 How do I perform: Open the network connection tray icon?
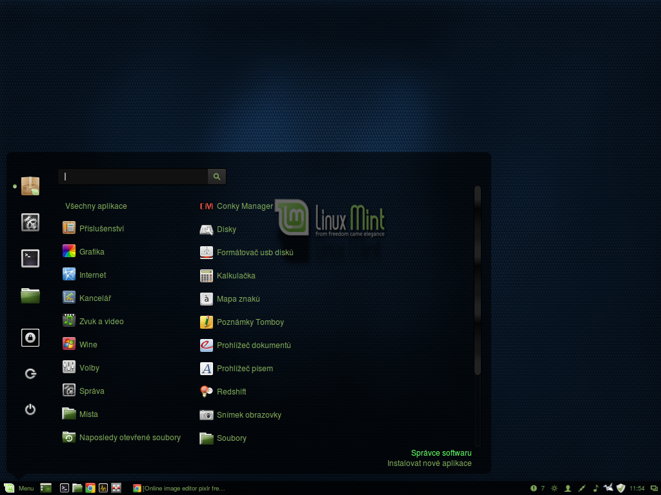(x=582, y=489)
